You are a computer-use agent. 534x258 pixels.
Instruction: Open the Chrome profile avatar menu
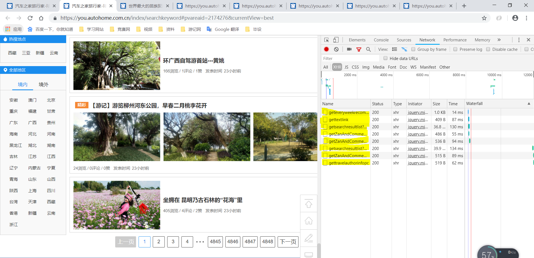(x=515, y=18)
